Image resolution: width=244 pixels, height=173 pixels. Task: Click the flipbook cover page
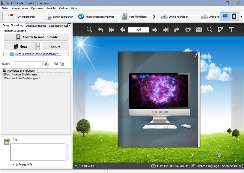coord(159,100)
